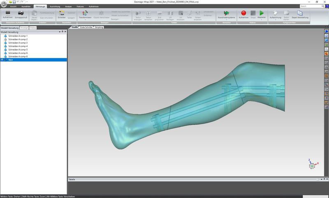Click the Stapel-Verarbeitung icon
This screenshot has width=329, height=198.
300,14
